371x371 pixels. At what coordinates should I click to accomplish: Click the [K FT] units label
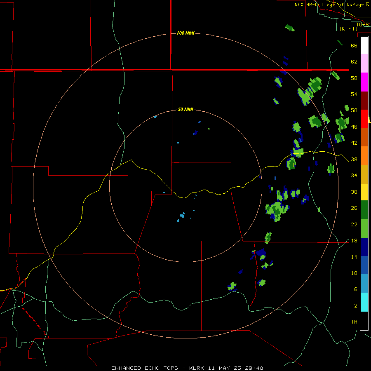(x=348, y=28)
